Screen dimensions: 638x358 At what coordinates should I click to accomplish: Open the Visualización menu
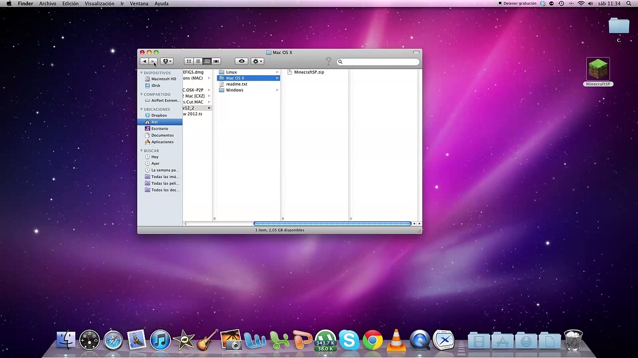coord(99,3)
